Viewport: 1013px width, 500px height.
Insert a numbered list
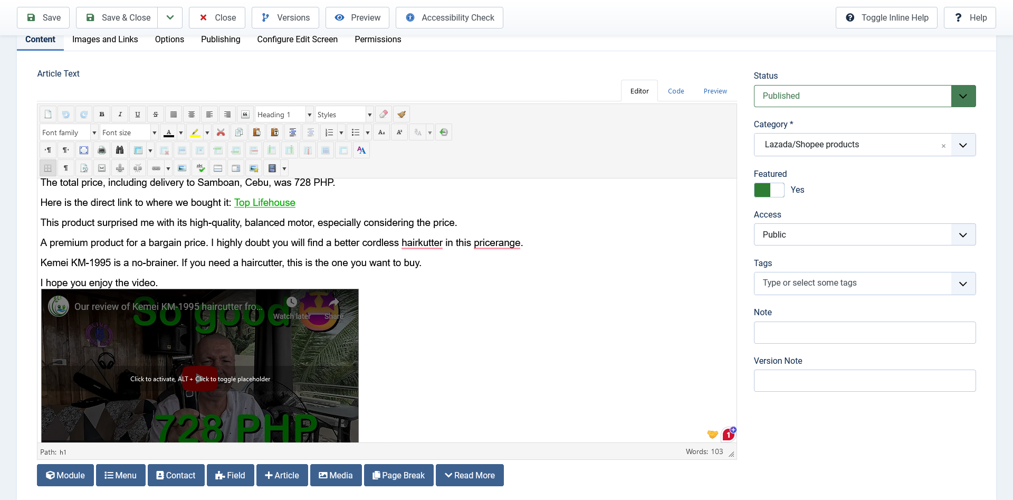(x=329, y=133)
